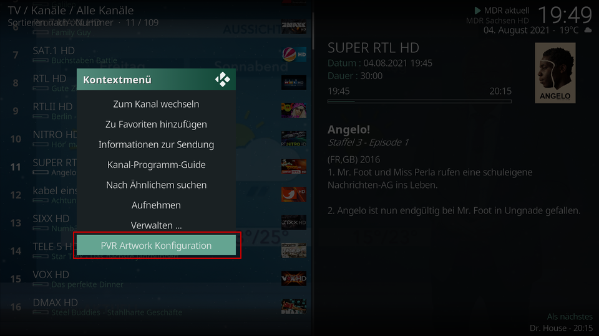Select the kabel eins channel logo
The height and width of the screenshot is (336, 599).
tap(294, 194)
